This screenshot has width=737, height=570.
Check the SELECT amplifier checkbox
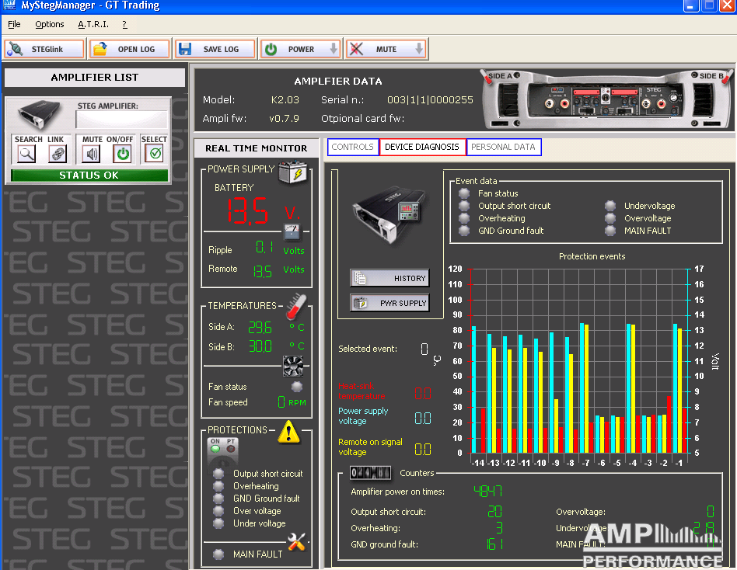(155, 154)
